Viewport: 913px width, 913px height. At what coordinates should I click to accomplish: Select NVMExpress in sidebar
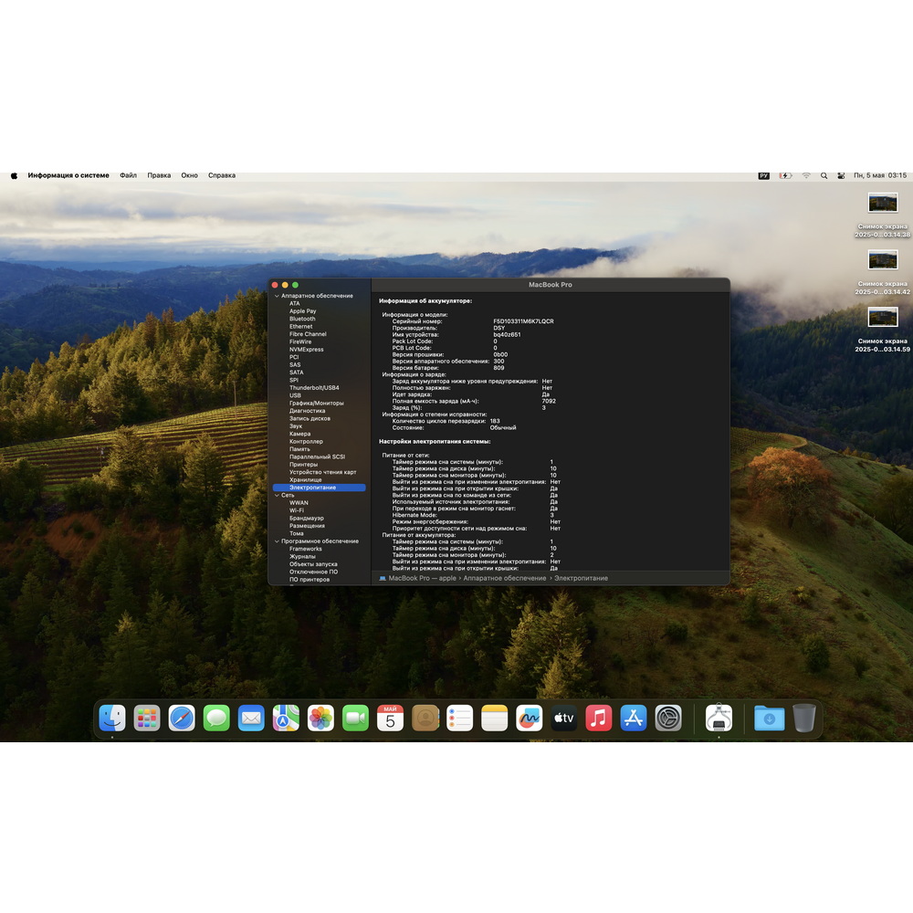[306, 350]
